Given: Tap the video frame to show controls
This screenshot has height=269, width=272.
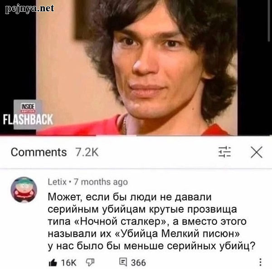Looking at the screenshot, I should (137, 68).
